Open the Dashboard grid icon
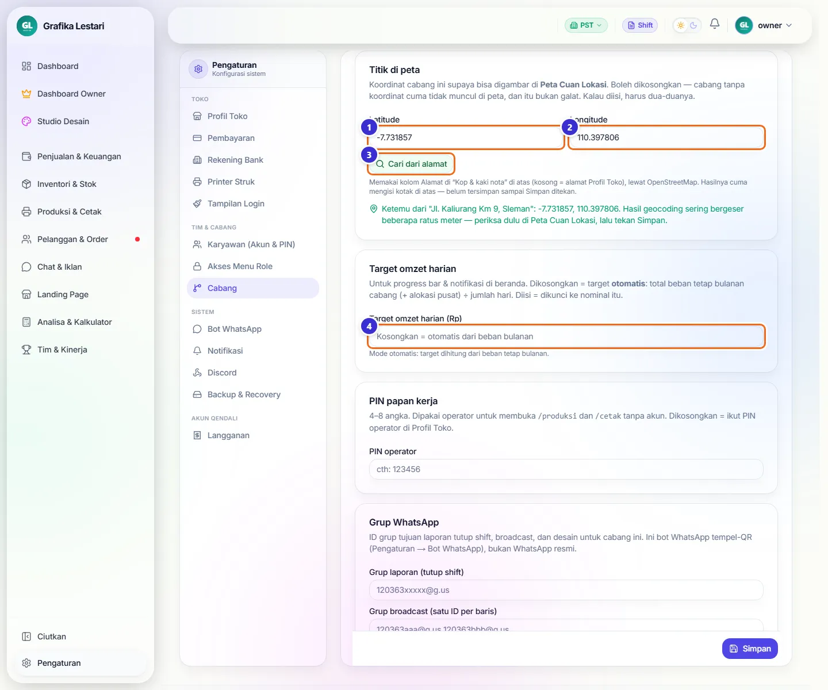Viewport: 828px width, 690px height. [26, 66]
